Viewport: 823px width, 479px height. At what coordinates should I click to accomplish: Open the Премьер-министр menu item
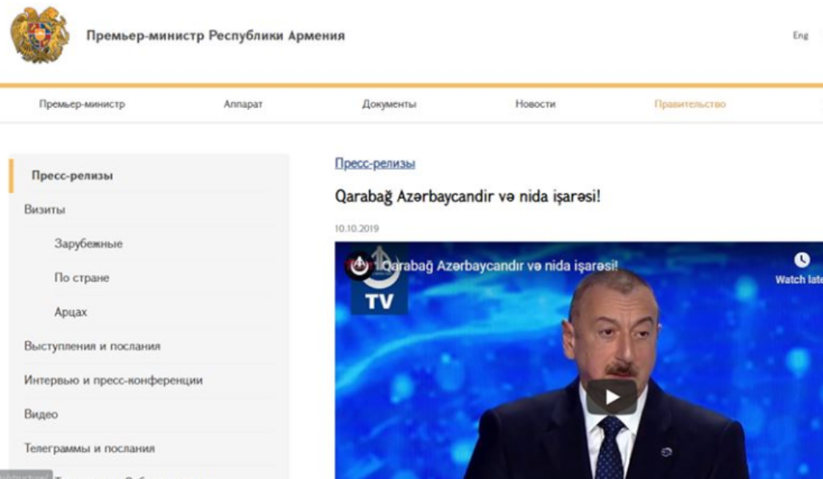coord(82,104)
